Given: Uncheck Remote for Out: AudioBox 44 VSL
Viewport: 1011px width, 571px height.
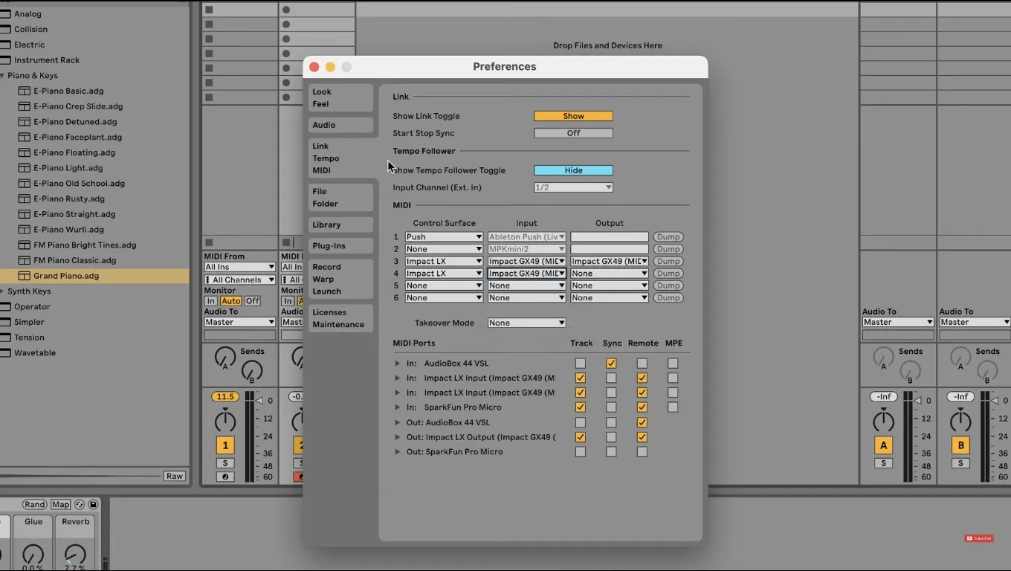Looking at the screenshot, I should (x=642, y=422).
